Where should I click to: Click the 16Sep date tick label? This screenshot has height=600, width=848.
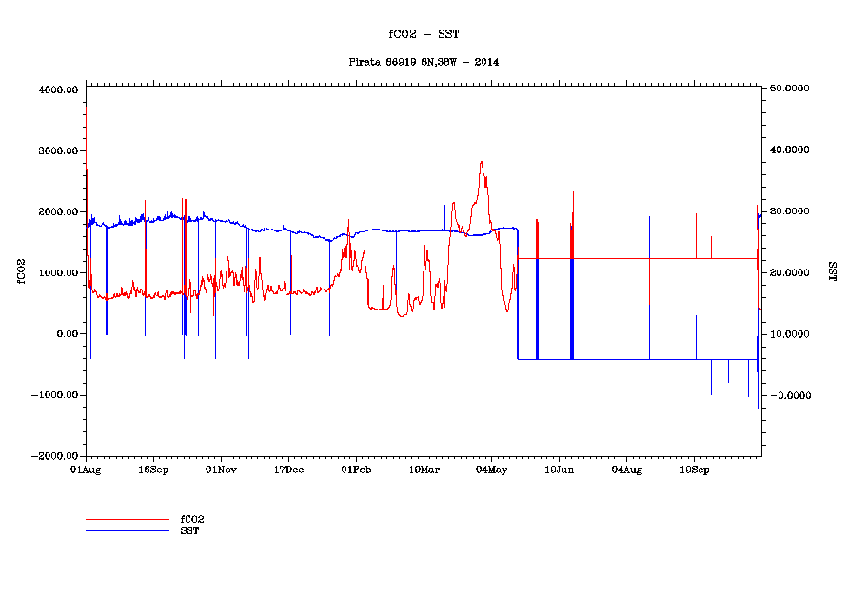tap(153, 470)
